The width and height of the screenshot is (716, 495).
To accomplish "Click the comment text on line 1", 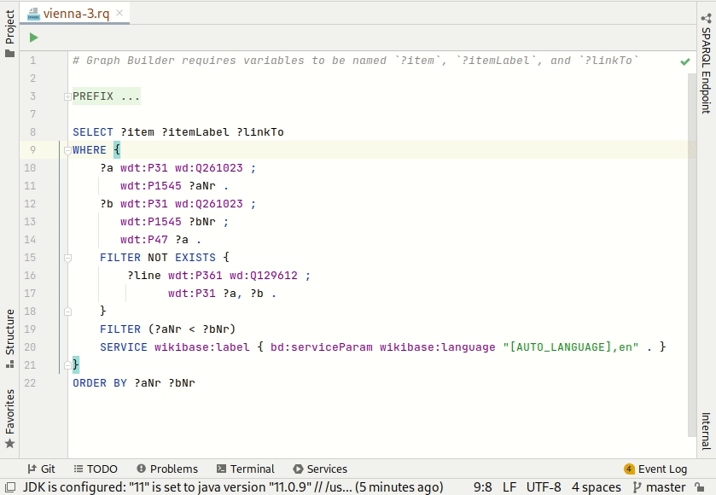I will point(355,61).
